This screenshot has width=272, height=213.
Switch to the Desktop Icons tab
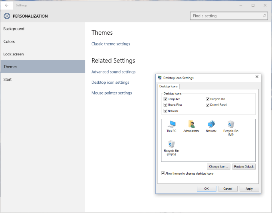169,86
